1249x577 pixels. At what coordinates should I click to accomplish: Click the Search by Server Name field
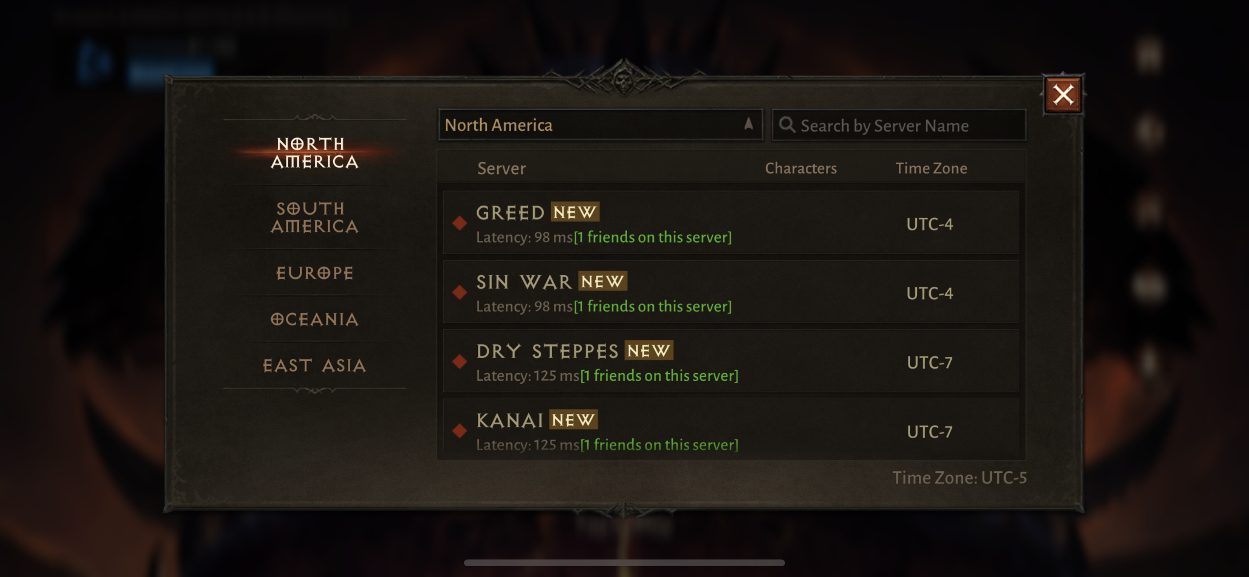pyautogui.click(x=898, y=125)
